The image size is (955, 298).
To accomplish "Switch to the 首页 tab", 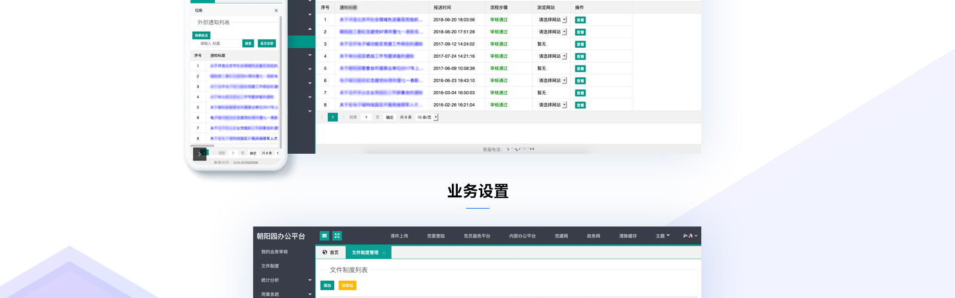I will [x=331, y=253].
